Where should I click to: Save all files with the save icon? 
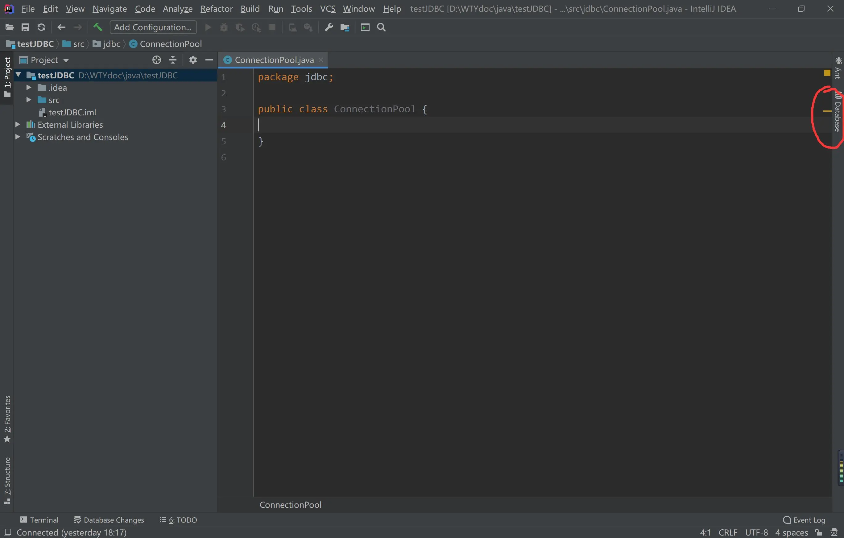click(25, 27)
